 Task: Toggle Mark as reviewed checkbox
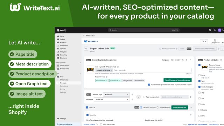(160, 49)
